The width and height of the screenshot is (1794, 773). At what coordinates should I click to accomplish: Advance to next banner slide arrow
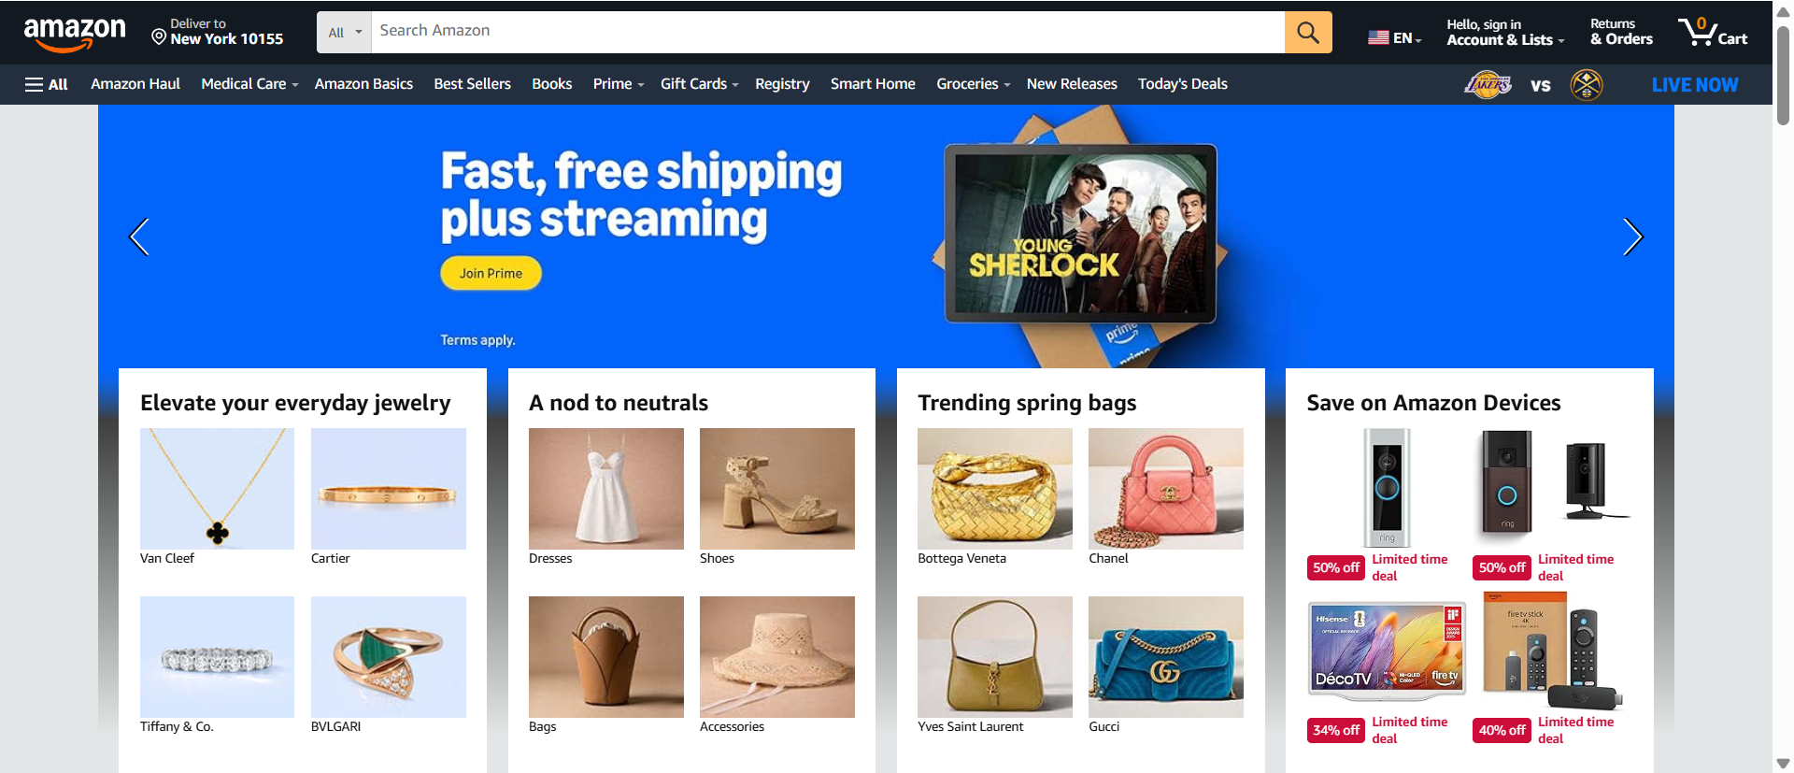click(1632, 236)
